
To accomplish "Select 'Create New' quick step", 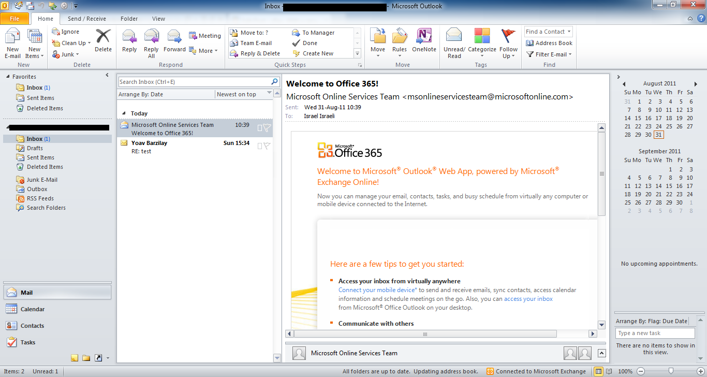I will [x=313, y=53].
